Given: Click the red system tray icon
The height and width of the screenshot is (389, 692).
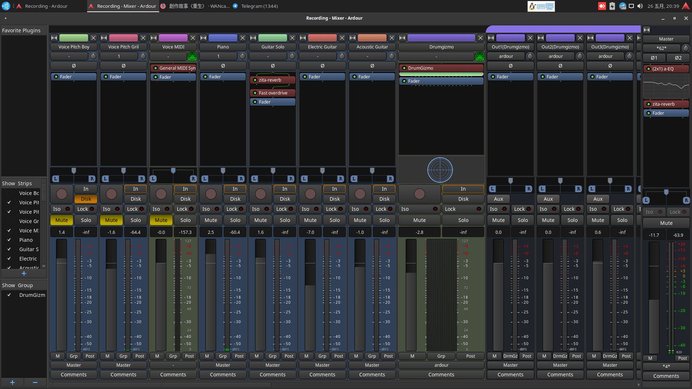Looking at the screenshot, I should (x=602, y=6).
